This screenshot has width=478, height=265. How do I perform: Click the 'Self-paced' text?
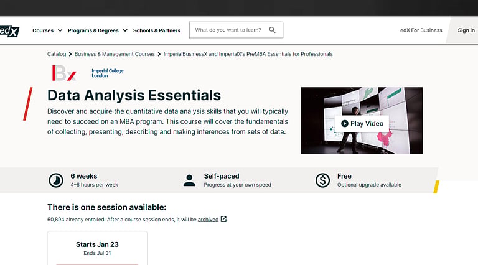click(x=222, y=176)
